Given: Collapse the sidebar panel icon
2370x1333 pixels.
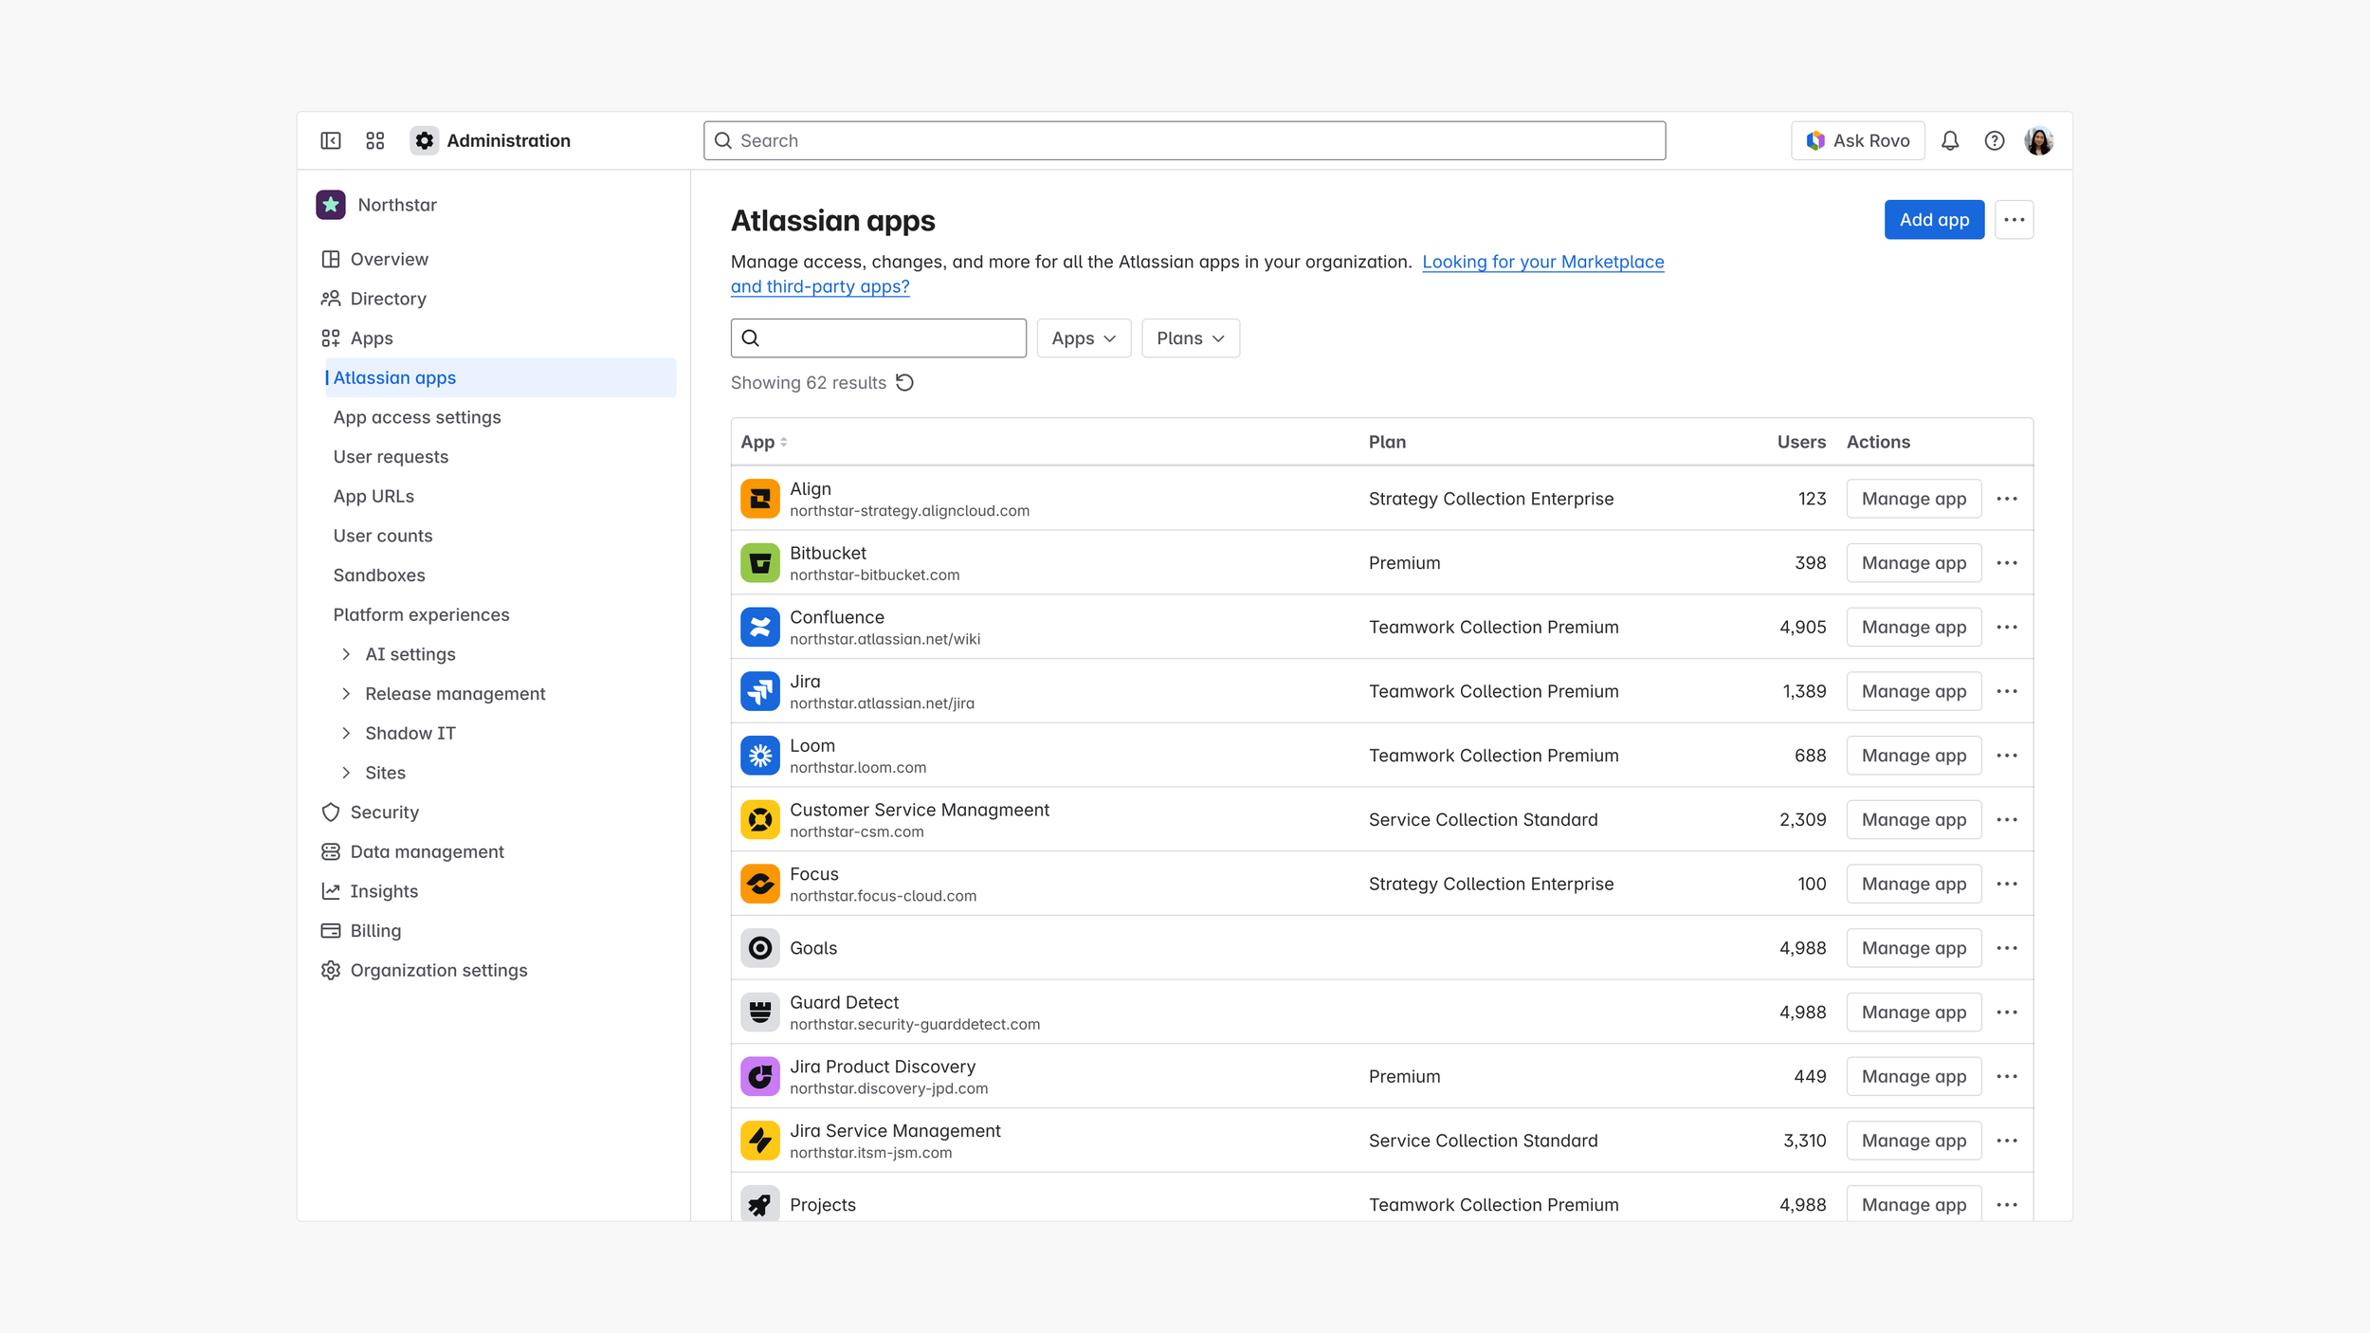Looking at the screenshot, I should tap(331, 140).
